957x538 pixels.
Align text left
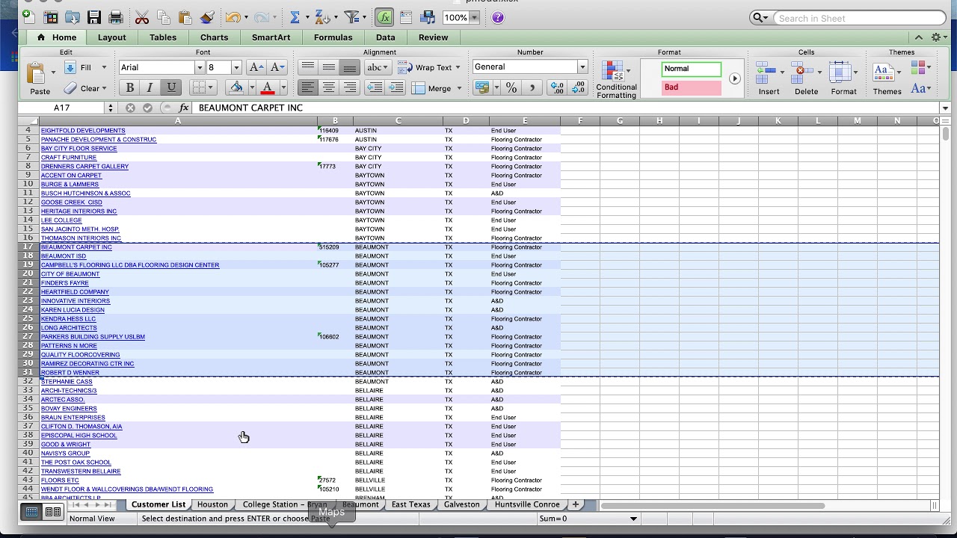[x=307, y=87]
